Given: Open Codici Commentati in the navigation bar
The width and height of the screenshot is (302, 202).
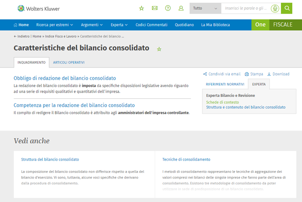Looking at the screenshot, I should [x=151, y=25].
